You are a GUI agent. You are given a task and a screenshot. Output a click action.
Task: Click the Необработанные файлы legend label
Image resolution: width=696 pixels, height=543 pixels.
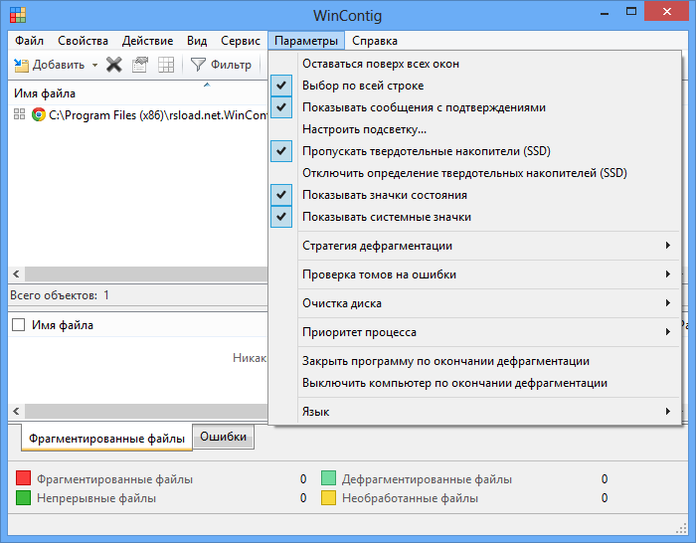click(410, 498)
